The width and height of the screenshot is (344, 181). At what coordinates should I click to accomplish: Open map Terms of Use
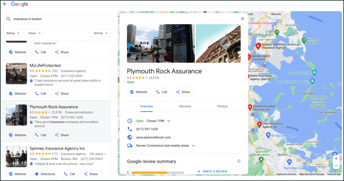(x=334, y=174)
